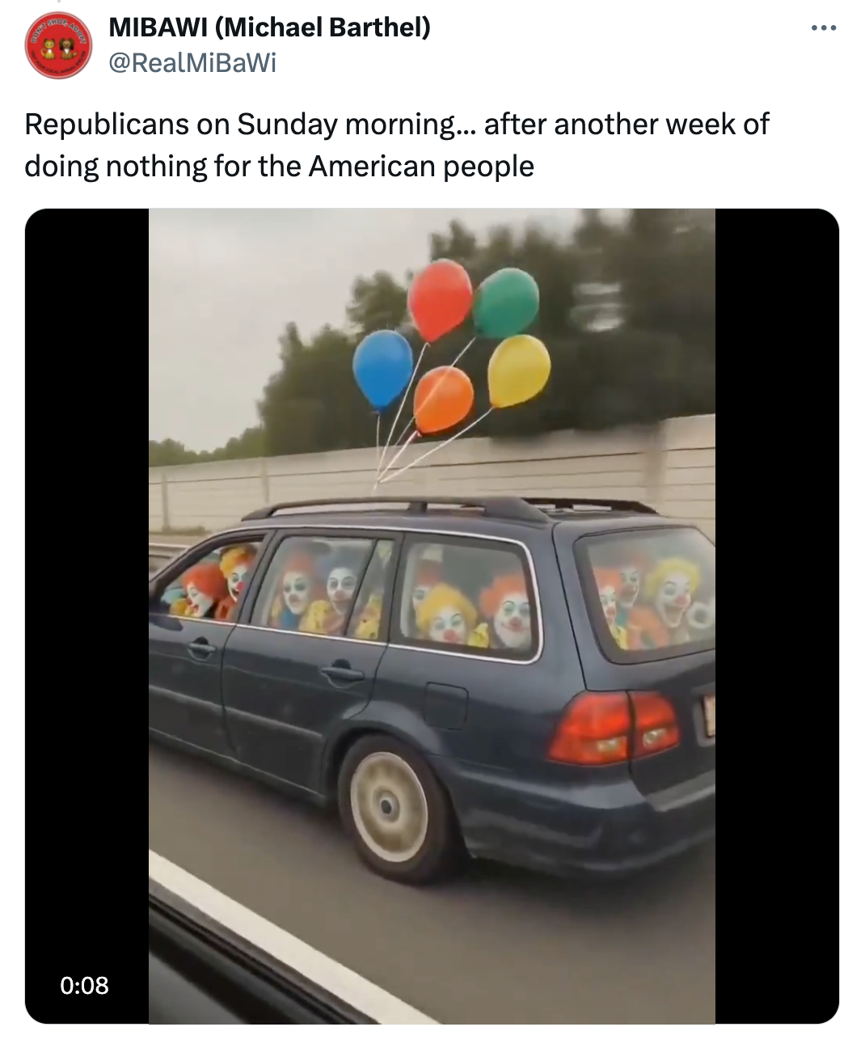Click the red balloon in the video
Screen dimensions: 865x1048
[439, 300]
